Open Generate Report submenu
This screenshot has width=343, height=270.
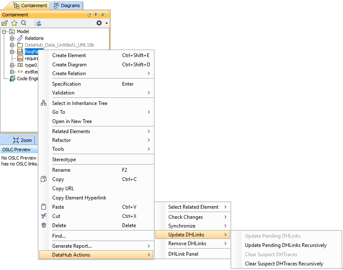tap(96, 246)
